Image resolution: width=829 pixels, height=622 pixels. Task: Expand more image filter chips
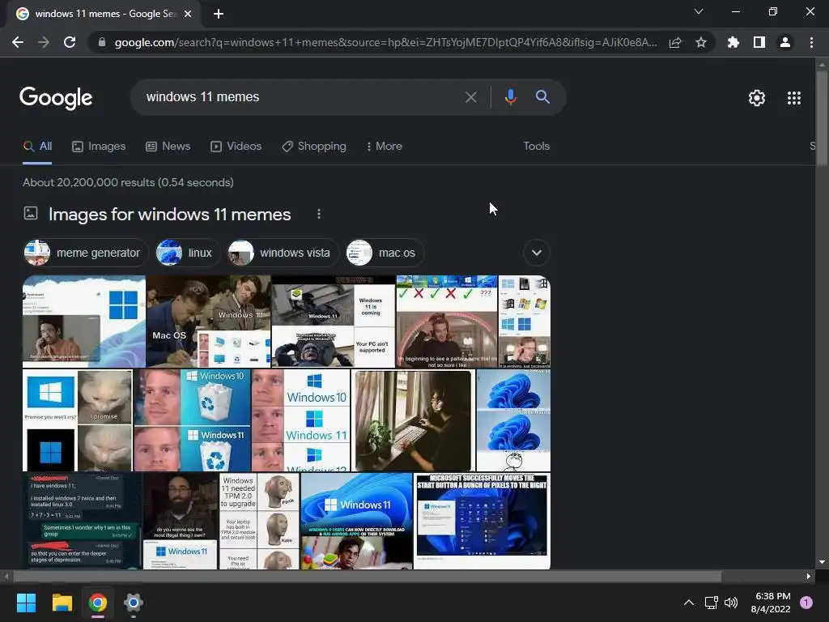536,253
